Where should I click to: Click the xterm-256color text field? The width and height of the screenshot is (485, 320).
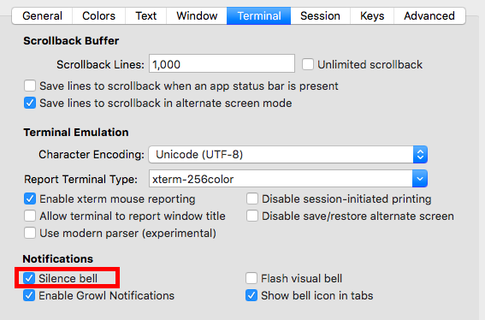coord(281,179)
